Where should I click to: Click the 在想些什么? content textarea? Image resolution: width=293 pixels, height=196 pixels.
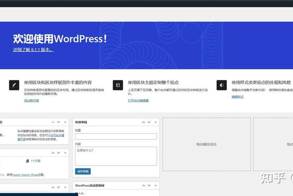[116, 156]
